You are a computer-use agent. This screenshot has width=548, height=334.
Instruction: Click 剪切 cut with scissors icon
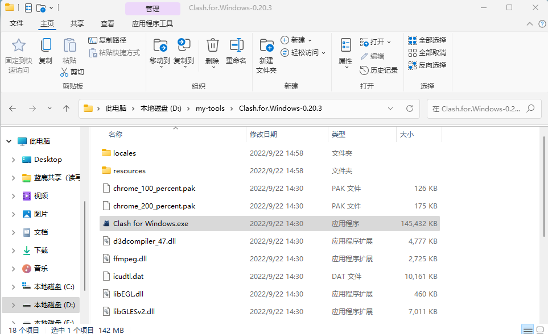(72, 72)
